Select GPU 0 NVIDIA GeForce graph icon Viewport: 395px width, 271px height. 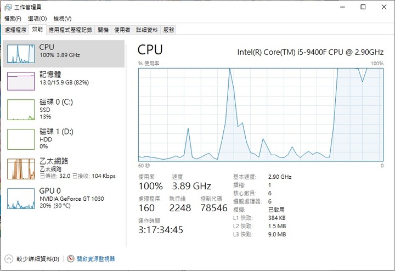coord(21,199)
